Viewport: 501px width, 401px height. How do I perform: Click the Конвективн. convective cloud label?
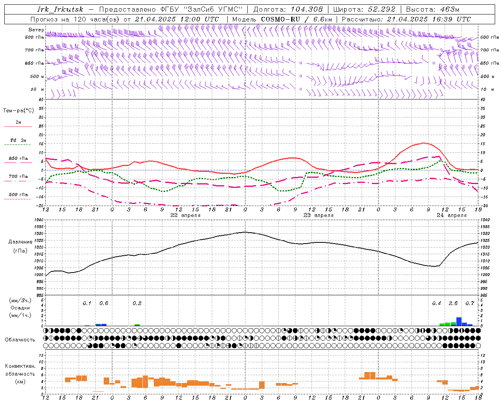click(x=20, y=366)
